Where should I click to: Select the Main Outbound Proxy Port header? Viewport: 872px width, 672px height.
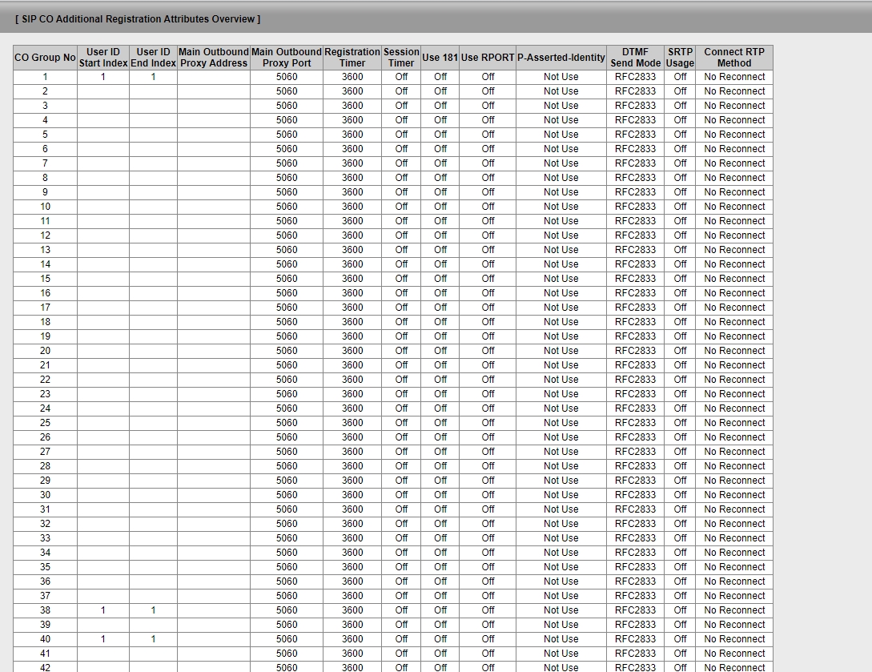(x=287, y=58)
